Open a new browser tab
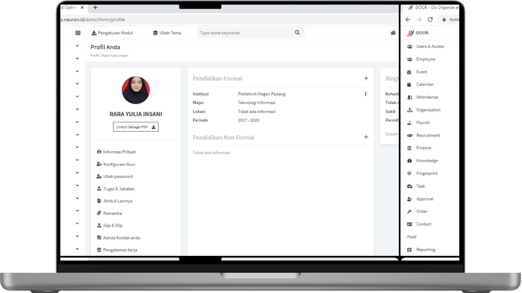The image size is (522, 293). (95, 7)
